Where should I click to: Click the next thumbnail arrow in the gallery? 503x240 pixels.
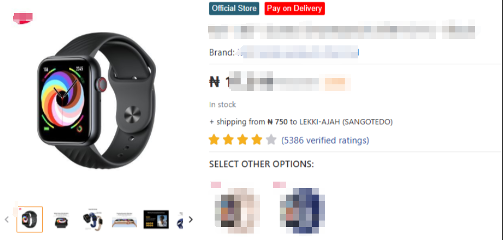click(x=191, y=219)
